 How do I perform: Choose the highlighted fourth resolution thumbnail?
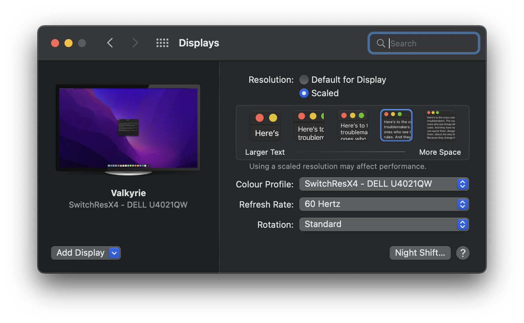(396, 125)
